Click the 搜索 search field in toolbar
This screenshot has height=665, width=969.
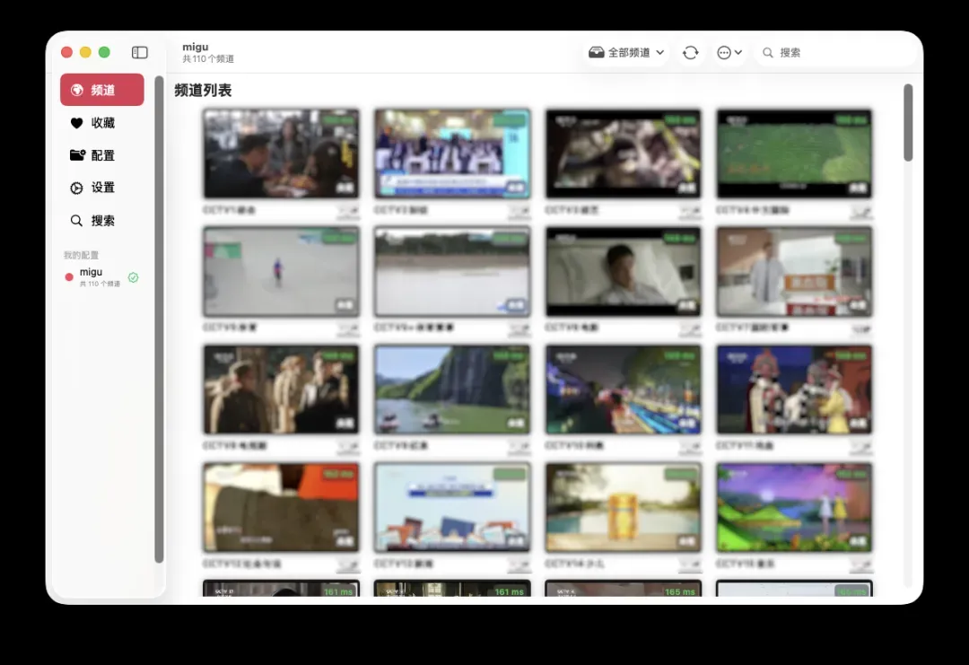(x=834, y=53)
